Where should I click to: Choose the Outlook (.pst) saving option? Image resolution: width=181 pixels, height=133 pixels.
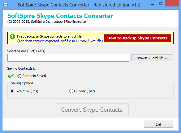(71, 91)
